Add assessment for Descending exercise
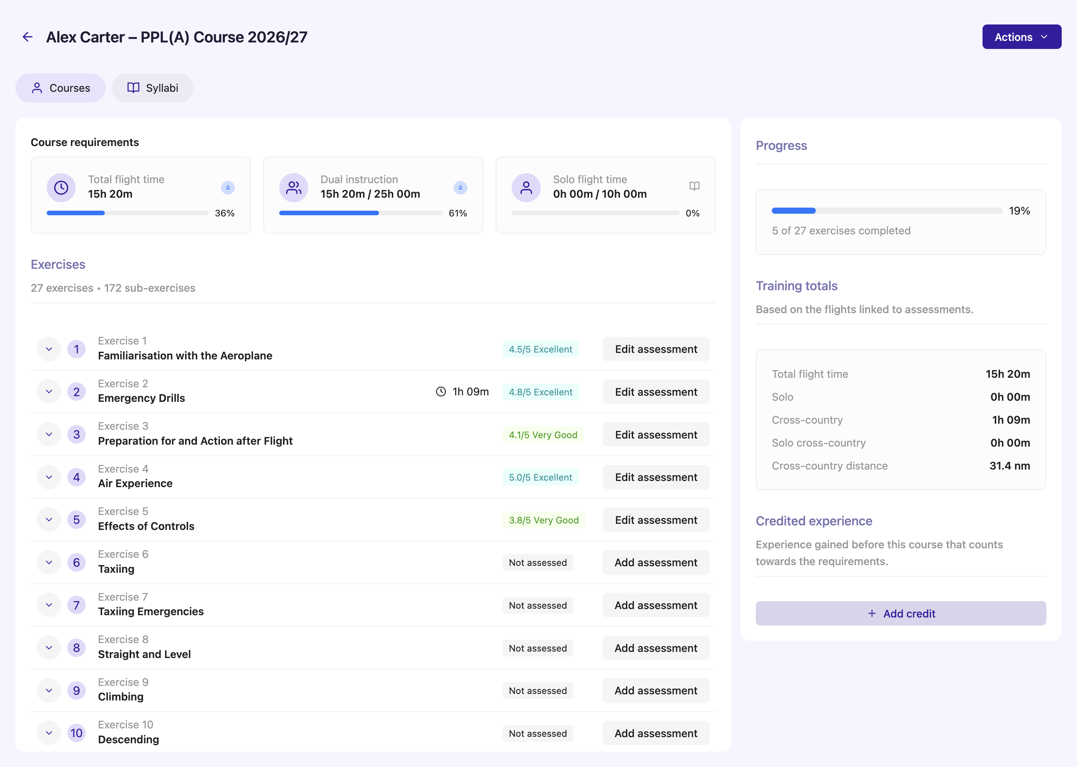 656,733
